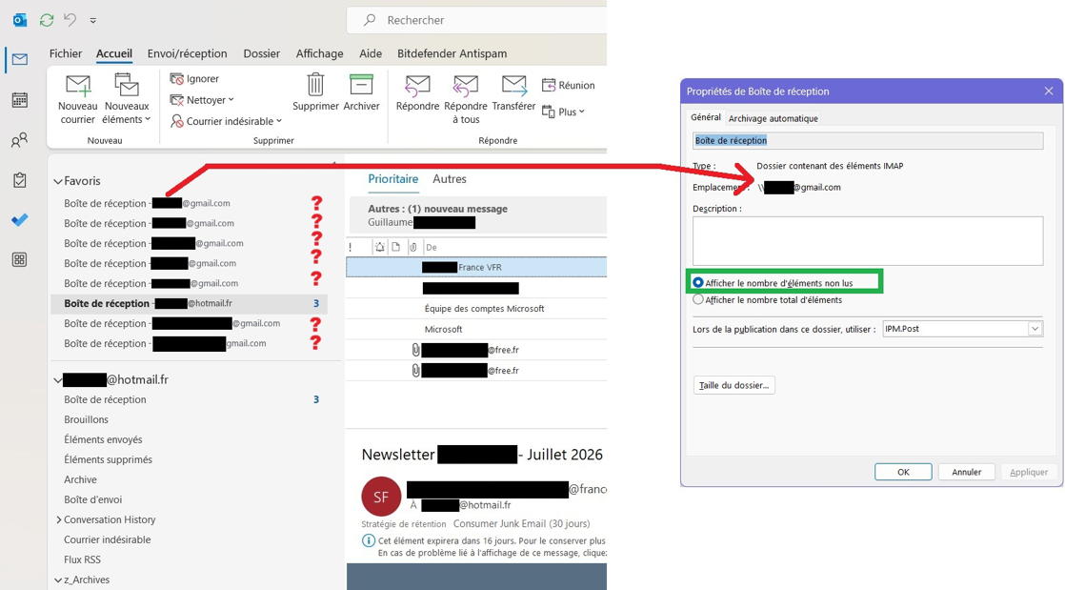This screenshot has width=1065, height=590.
Task: Create a new mail with Nouveau courrier
Action: (77, 99)
